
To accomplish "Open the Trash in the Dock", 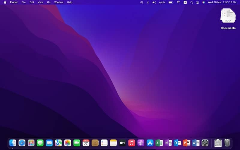I will [227, 143].
